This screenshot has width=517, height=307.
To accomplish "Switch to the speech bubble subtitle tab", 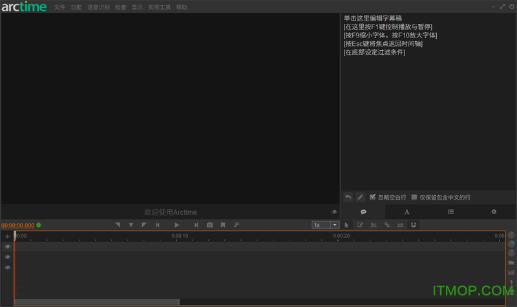I will (x=363, y=212).
